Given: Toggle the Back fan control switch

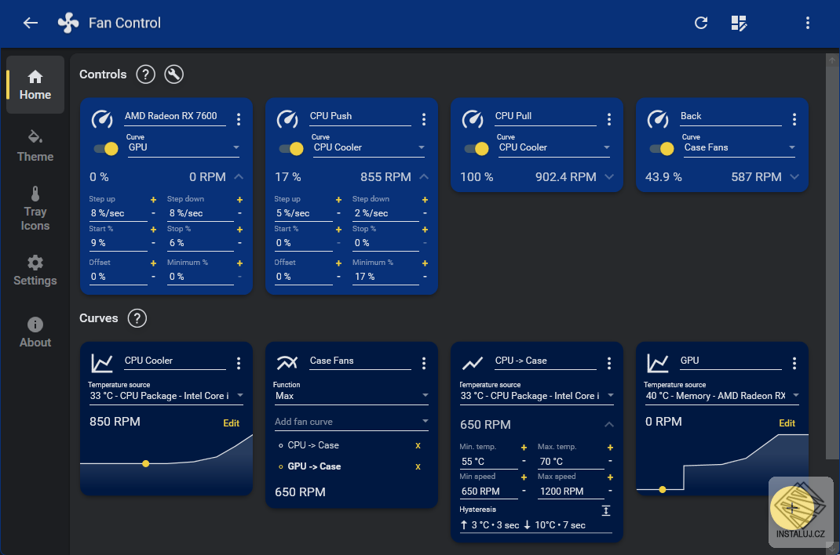Looking at the screenshot, I should click(x=662, y=149).
